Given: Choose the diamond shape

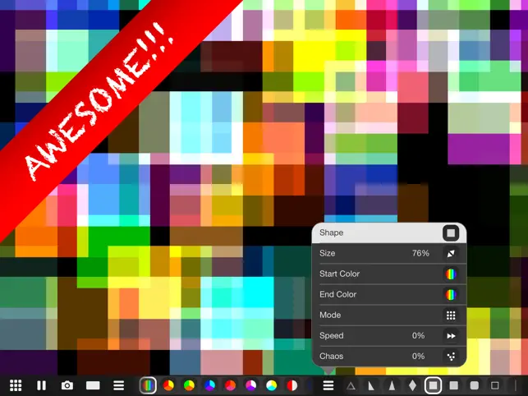Looking at the screenshot, I should click(412, 385).
